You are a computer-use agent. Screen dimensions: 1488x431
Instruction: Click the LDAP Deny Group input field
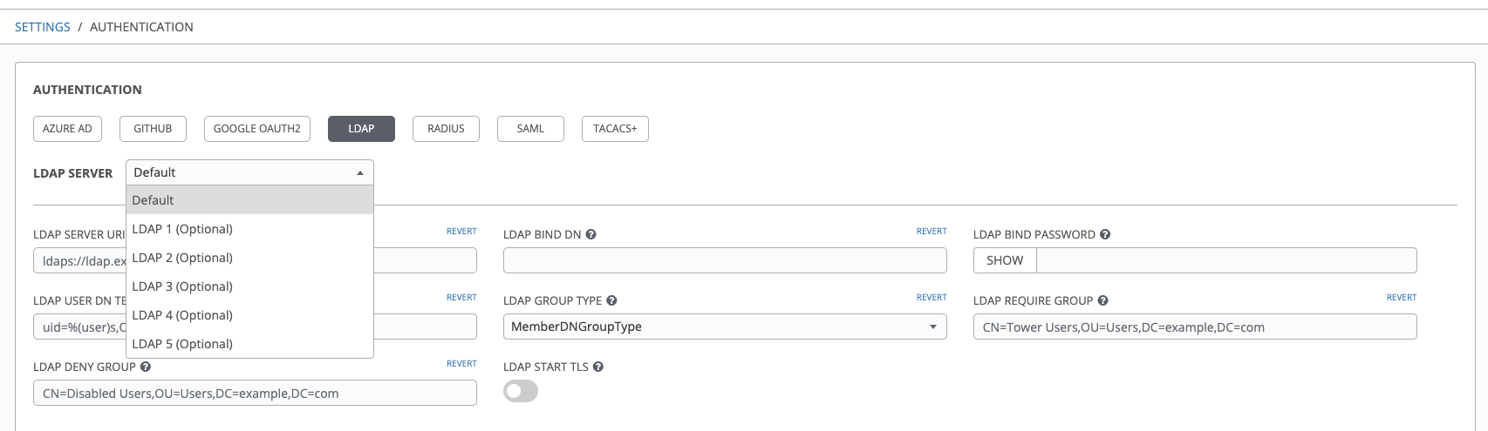tap(255, 394)
